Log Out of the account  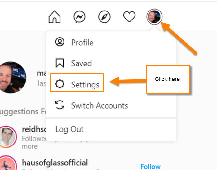point(111,129)
